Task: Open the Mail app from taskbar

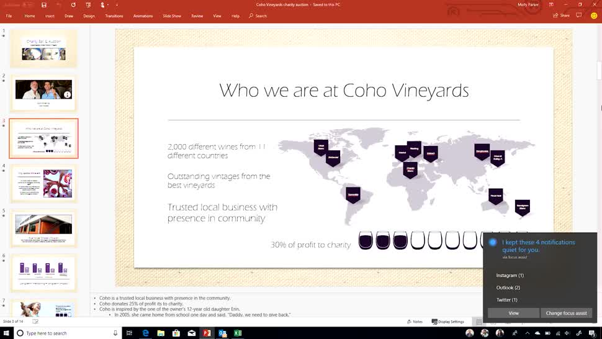Action: tap(192, 333)
